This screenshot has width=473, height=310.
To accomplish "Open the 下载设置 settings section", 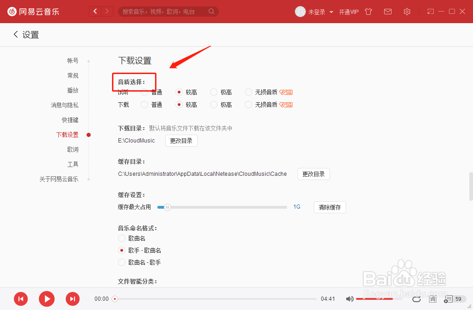I will [67, 135].
